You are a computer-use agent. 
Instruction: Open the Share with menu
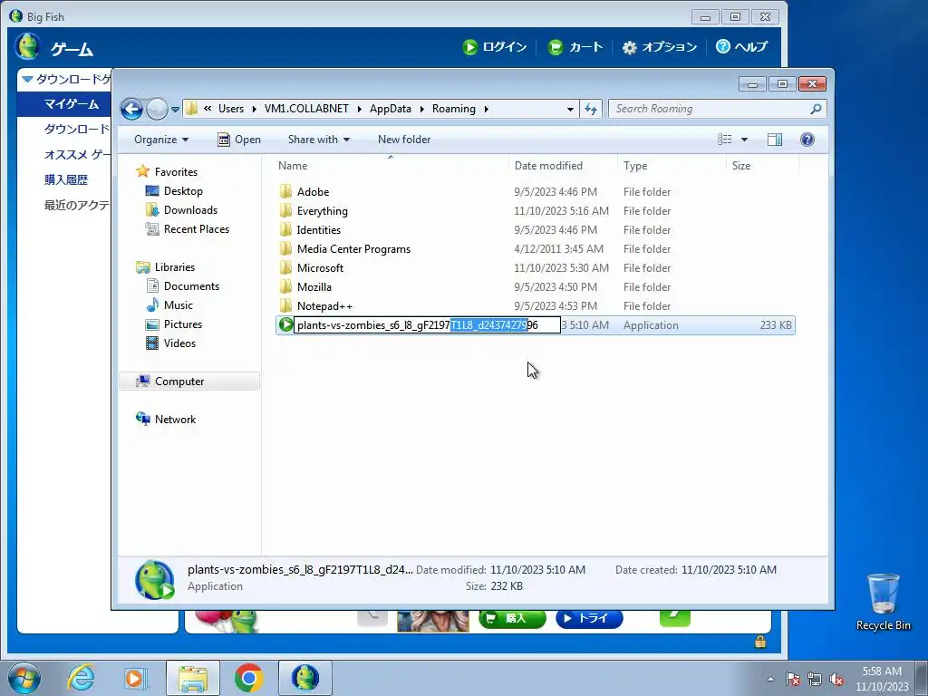pyautogui.click(x=318, y=140)
